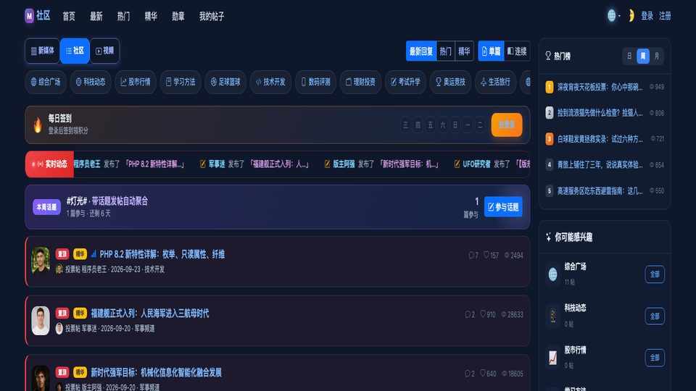Viewport: 696px width, 391px height.
Task: Switch hot ranking to 周
Action: [x=643, y=56]
